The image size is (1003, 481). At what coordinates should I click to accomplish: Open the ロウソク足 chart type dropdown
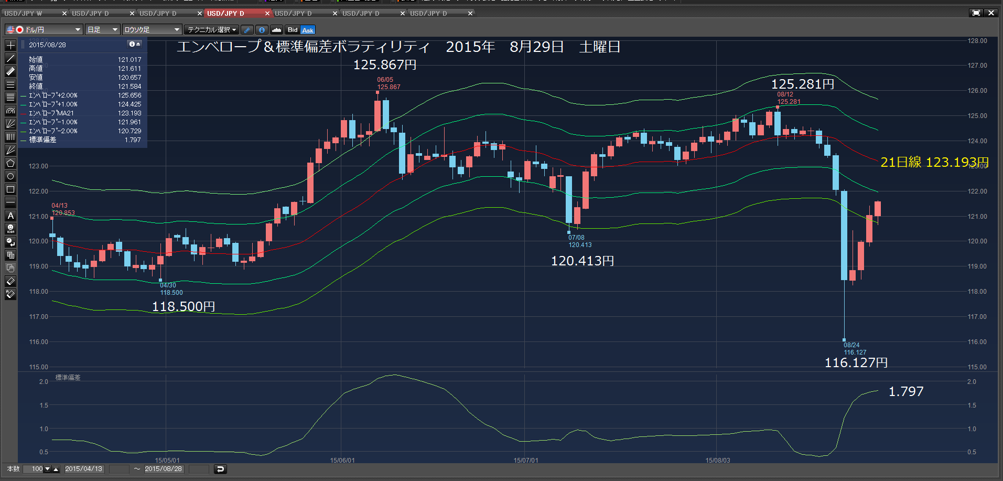152,30
